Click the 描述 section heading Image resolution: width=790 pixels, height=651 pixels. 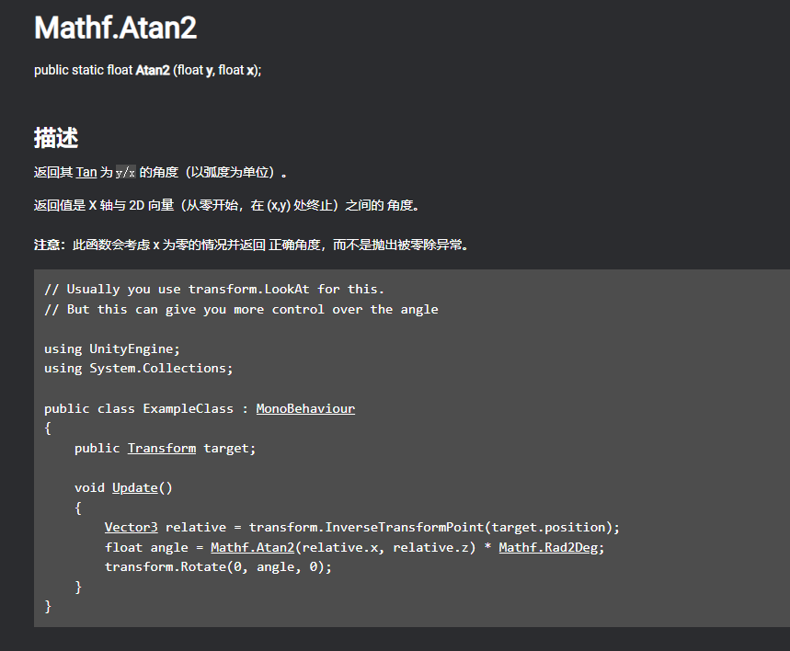tap(56, 138)
